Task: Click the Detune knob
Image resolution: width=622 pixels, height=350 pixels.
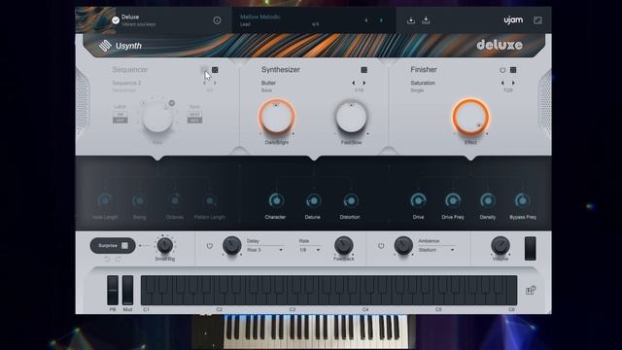Action: (313, 201)
